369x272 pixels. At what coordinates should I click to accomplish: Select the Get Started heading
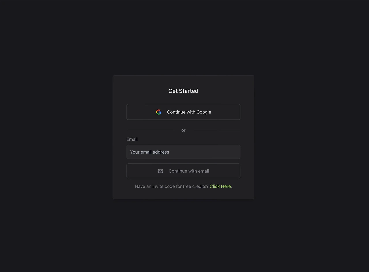click(183, 91)
